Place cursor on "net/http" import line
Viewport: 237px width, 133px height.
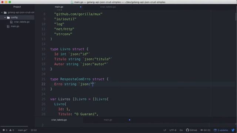(x=64, y=29)
